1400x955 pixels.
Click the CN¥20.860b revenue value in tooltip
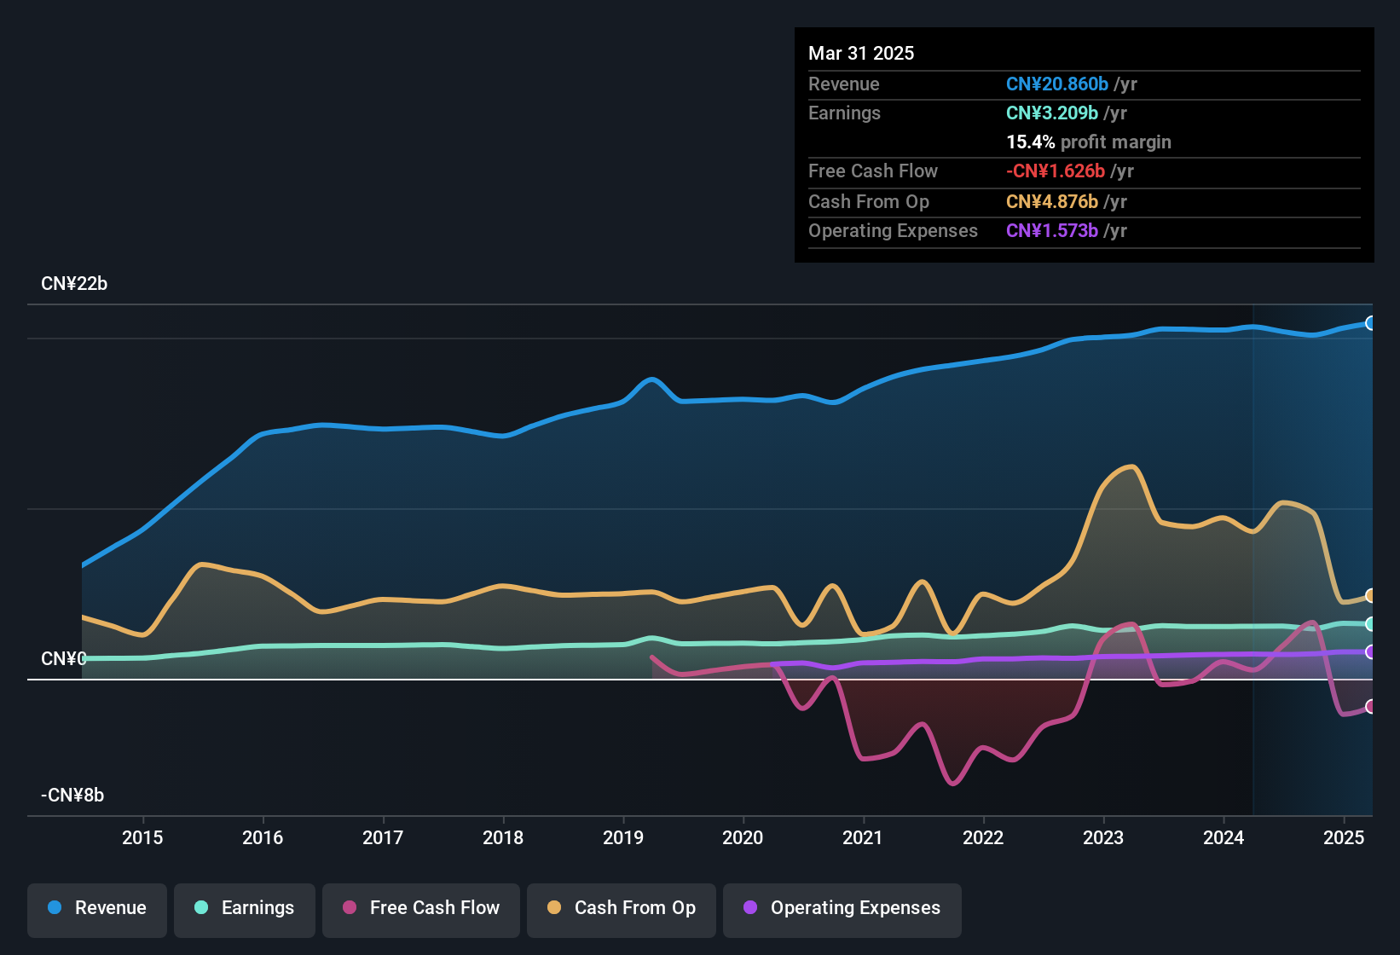(x=1056, y=84)
